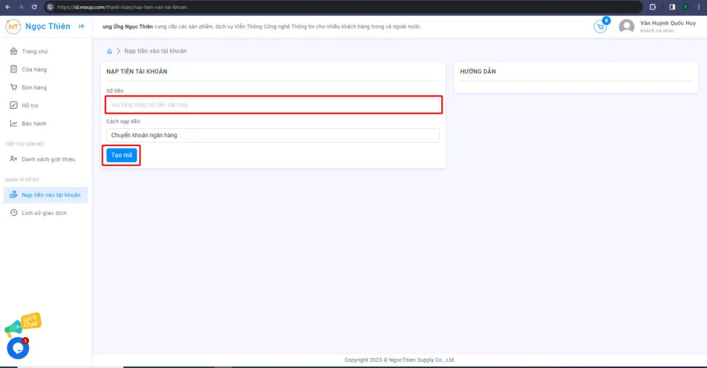Screen dimensions: 707x368
Task: Click the home breadcrumb icon
Action: pyautogui.click(x=109, y=51)
